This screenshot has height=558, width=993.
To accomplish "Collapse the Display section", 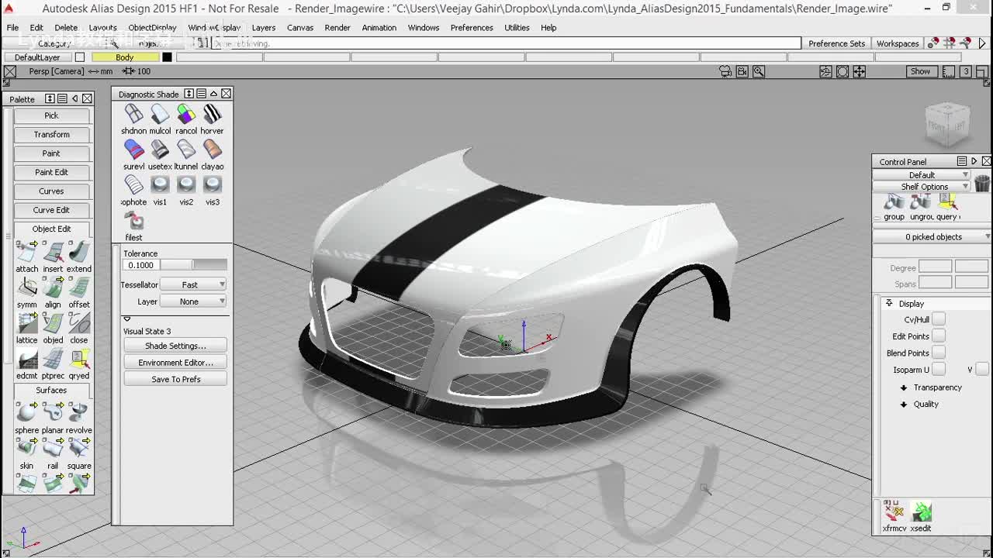I will click(x=889, y=303).
